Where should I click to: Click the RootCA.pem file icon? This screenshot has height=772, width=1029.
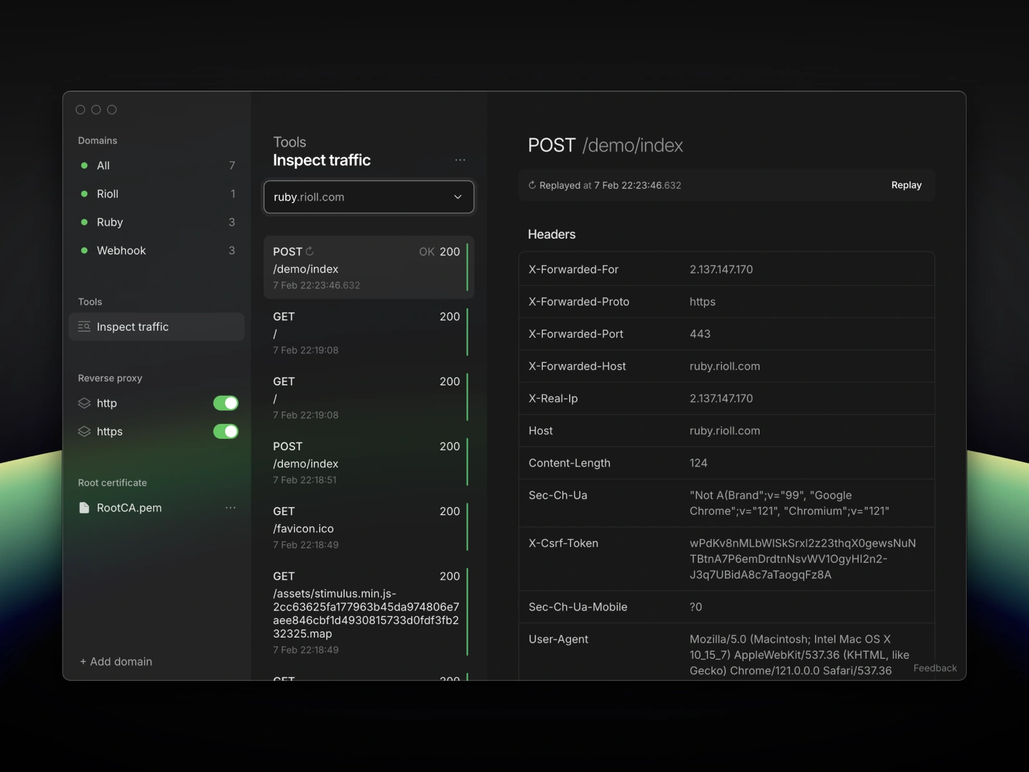[84, 508]
